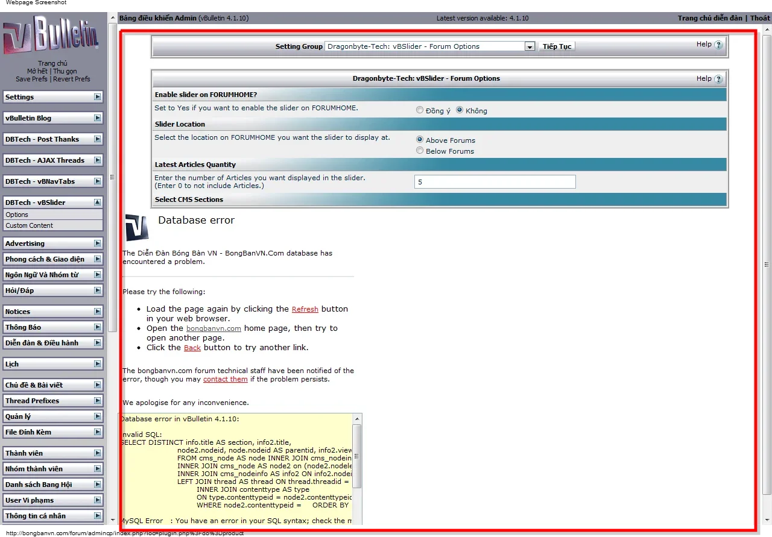Select Không for Enable slider
Viewport: 772px width, 537px height.
pyautogui.click(x=460, y=110)
